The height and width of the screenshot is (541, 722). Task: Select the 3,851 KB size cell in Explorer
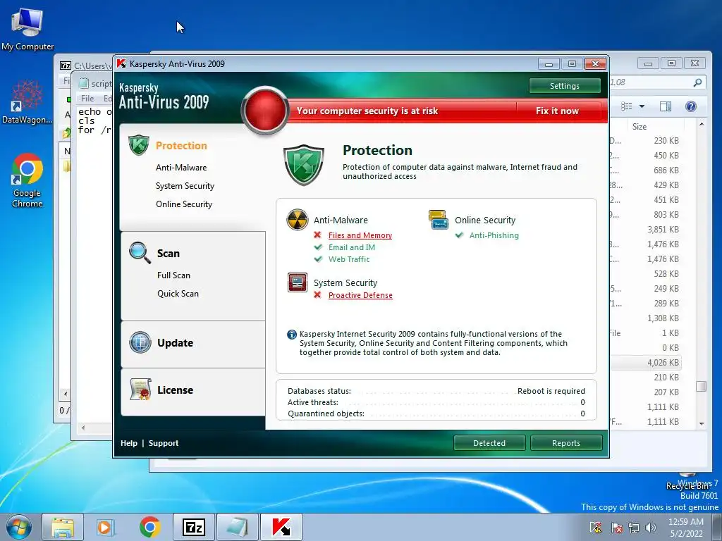pos(663,229)
